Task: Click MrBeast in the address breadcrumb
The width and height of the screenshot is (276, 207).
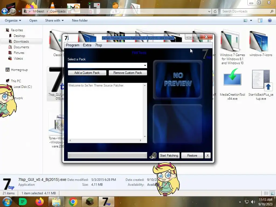Action: coord(38,11)
